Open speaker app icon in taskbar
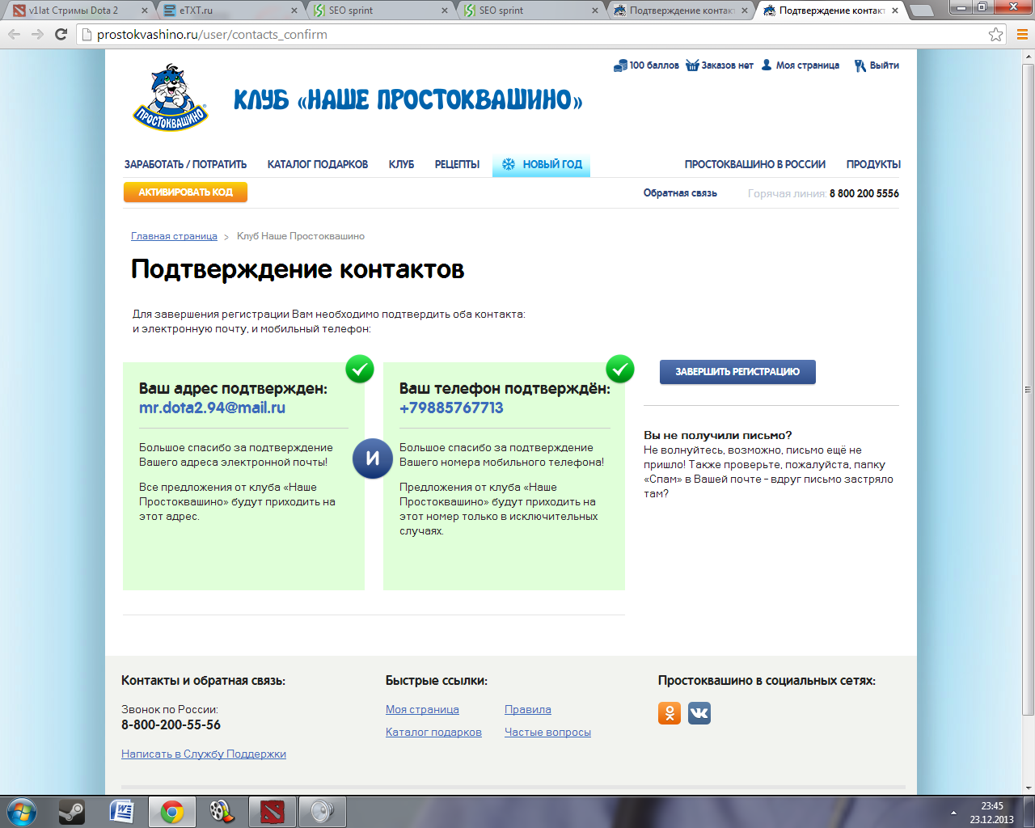The image size is (1035, 828). pyautogui.click(x=323, y=812)
